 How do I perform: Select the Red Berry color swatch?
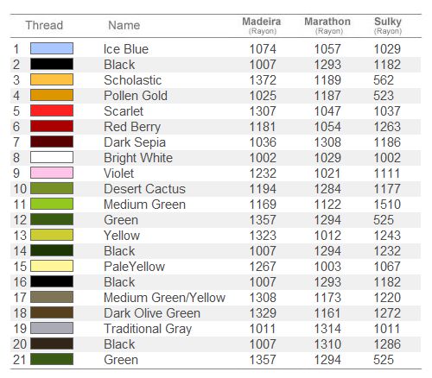pyautogui.click(x=52, y=126)
